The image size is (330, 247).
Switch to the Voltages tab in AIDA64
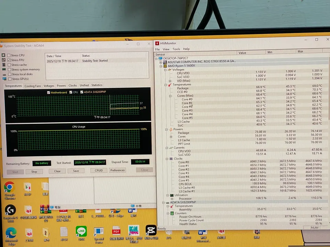(x=48, y=86)
